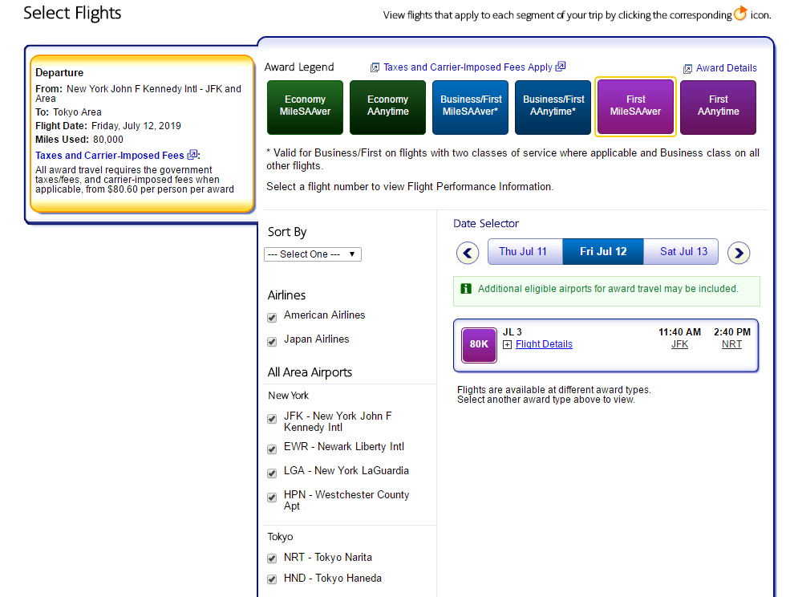Screen dimensions: 790x597
Task: Click the popup icon beside Award Details
Action: click(687, 68)
